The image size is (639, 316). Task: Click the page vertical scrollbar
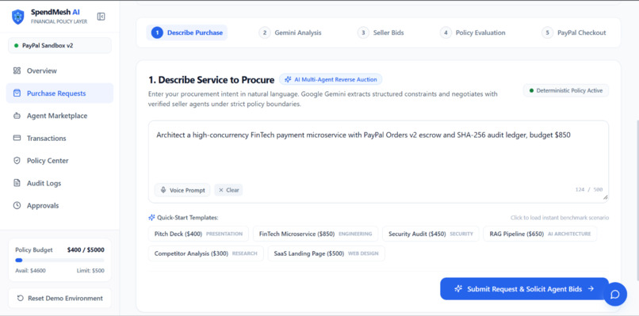point(637,200)
